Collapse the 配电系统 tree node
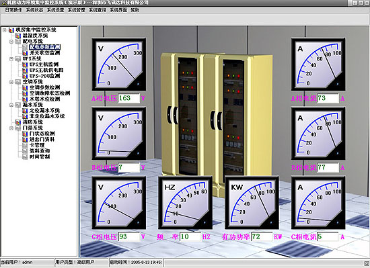 [11, 42]
